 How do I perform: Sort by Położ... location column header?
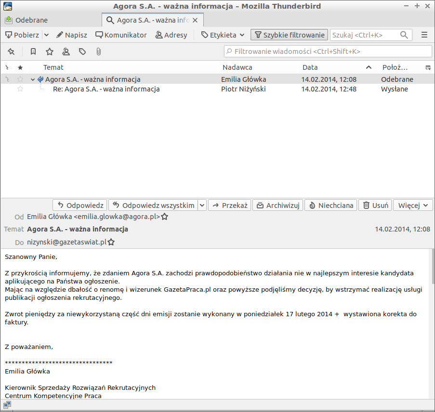pos(400,67)
